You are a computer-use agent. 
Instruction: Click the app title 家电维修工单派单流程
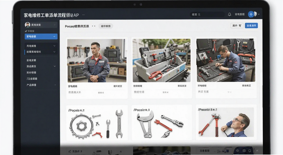45,15
